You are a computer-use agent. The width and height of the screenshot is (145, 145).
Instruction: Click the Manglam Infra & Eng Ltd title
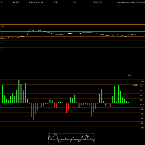tap(128, 2)
